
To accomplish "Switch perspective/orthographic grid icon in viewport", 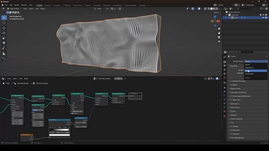I will (219, 42).
